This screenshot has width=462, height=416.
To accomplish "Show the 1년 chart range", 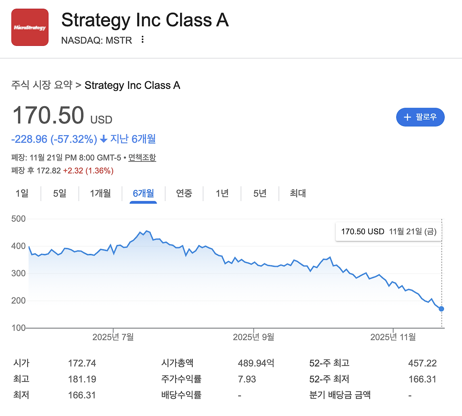I will point(222,193).
